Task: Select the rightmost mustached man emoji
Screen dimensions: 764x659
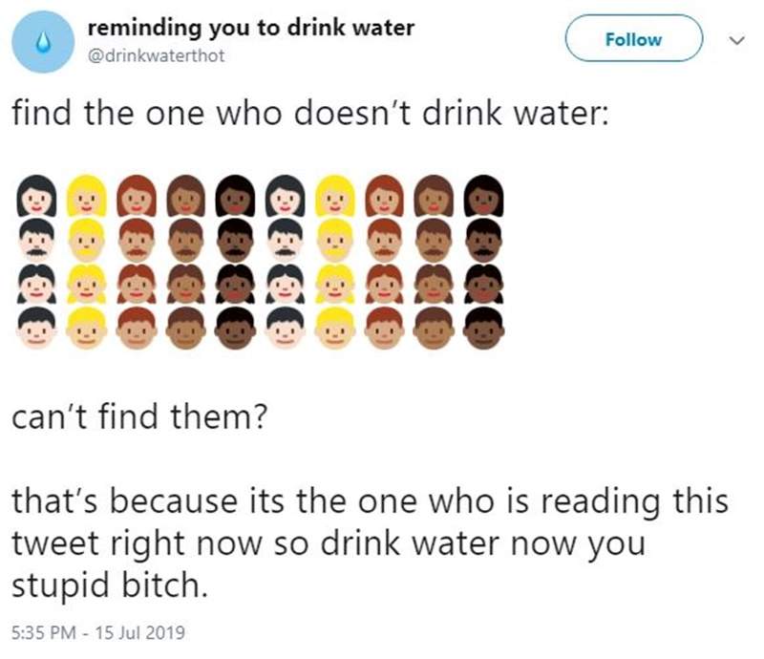Action: (483, 239)
